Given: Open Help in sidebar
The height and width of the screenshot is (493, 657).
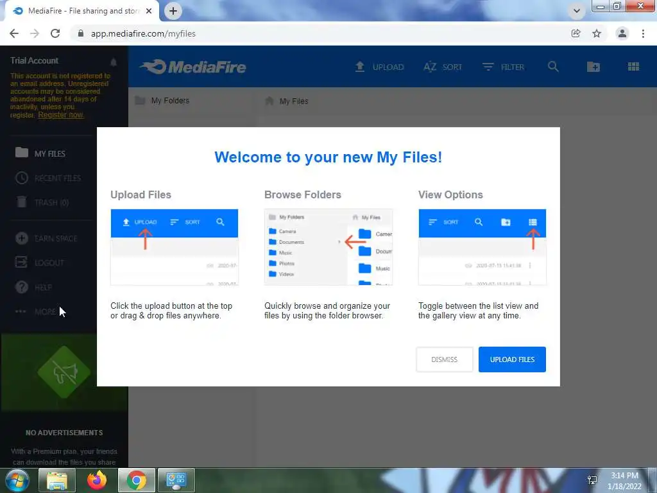Looking at the screenshot, I should (33, 287).
